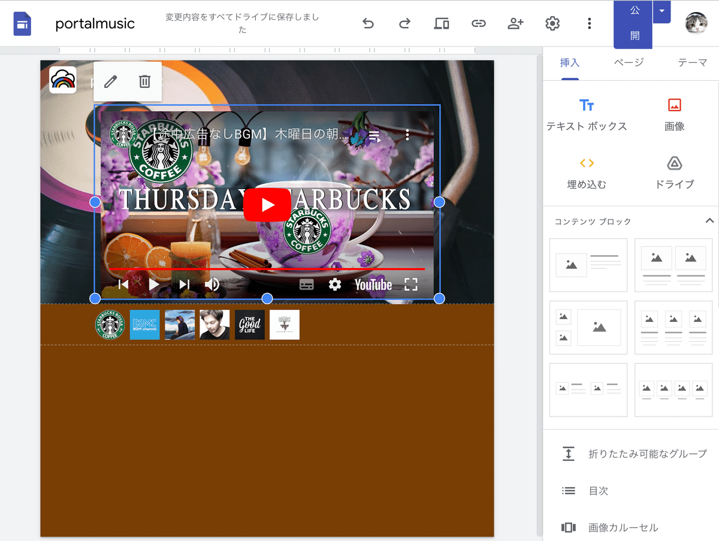Open the Google Sites home icon
This screenshot has height=541, width=719.
coord(22,24)
